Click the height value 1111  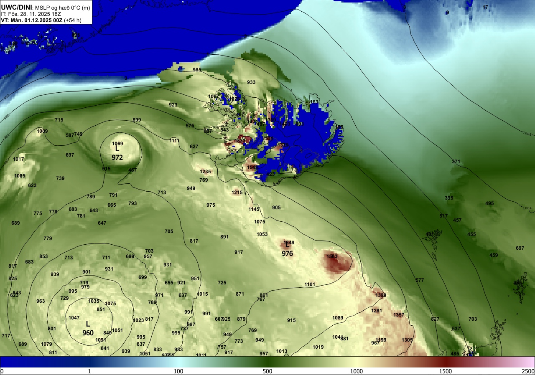click(174, 141)
